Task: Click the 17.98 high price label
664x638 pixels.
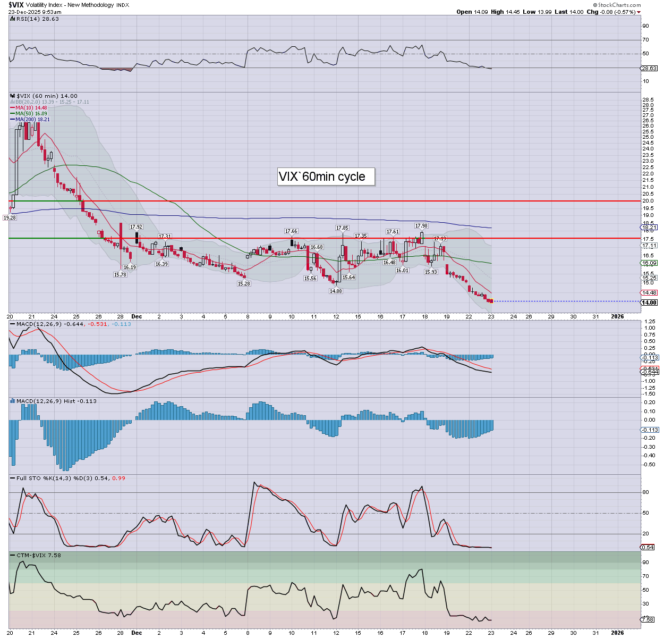Action: click(421, 226)
